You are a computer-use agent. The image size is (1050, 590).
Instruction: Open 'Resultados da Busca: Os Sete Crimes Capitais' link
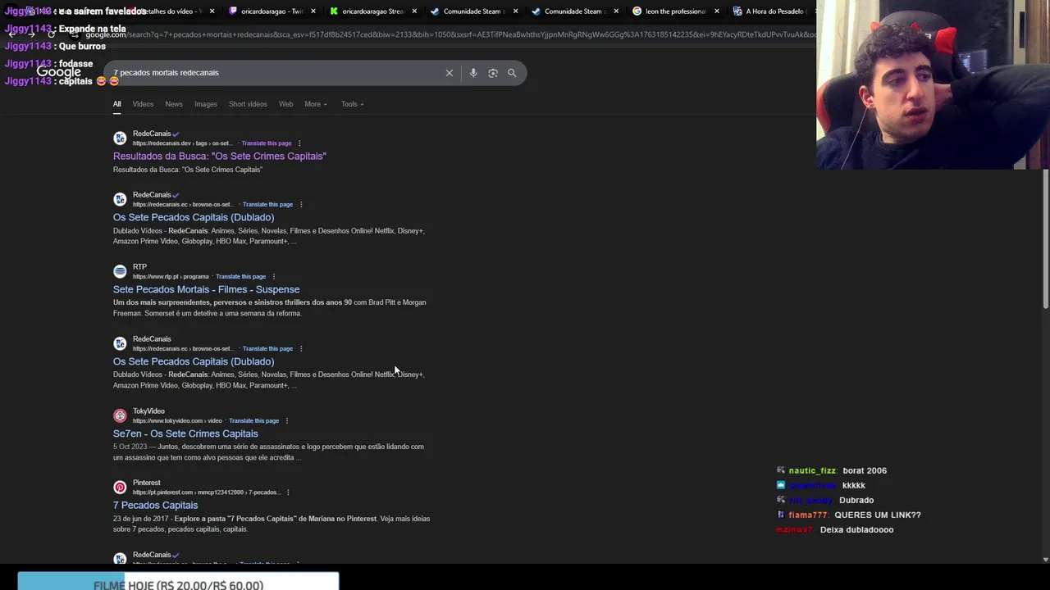click(220, 157)
